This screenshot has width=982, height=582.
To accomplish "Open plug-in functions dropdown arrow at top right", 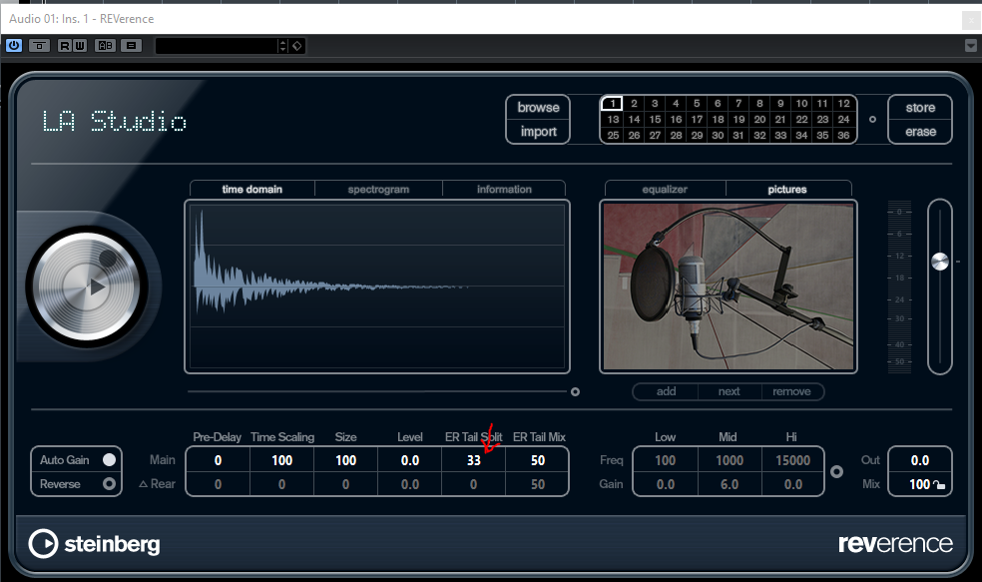I will pos(971,46).
